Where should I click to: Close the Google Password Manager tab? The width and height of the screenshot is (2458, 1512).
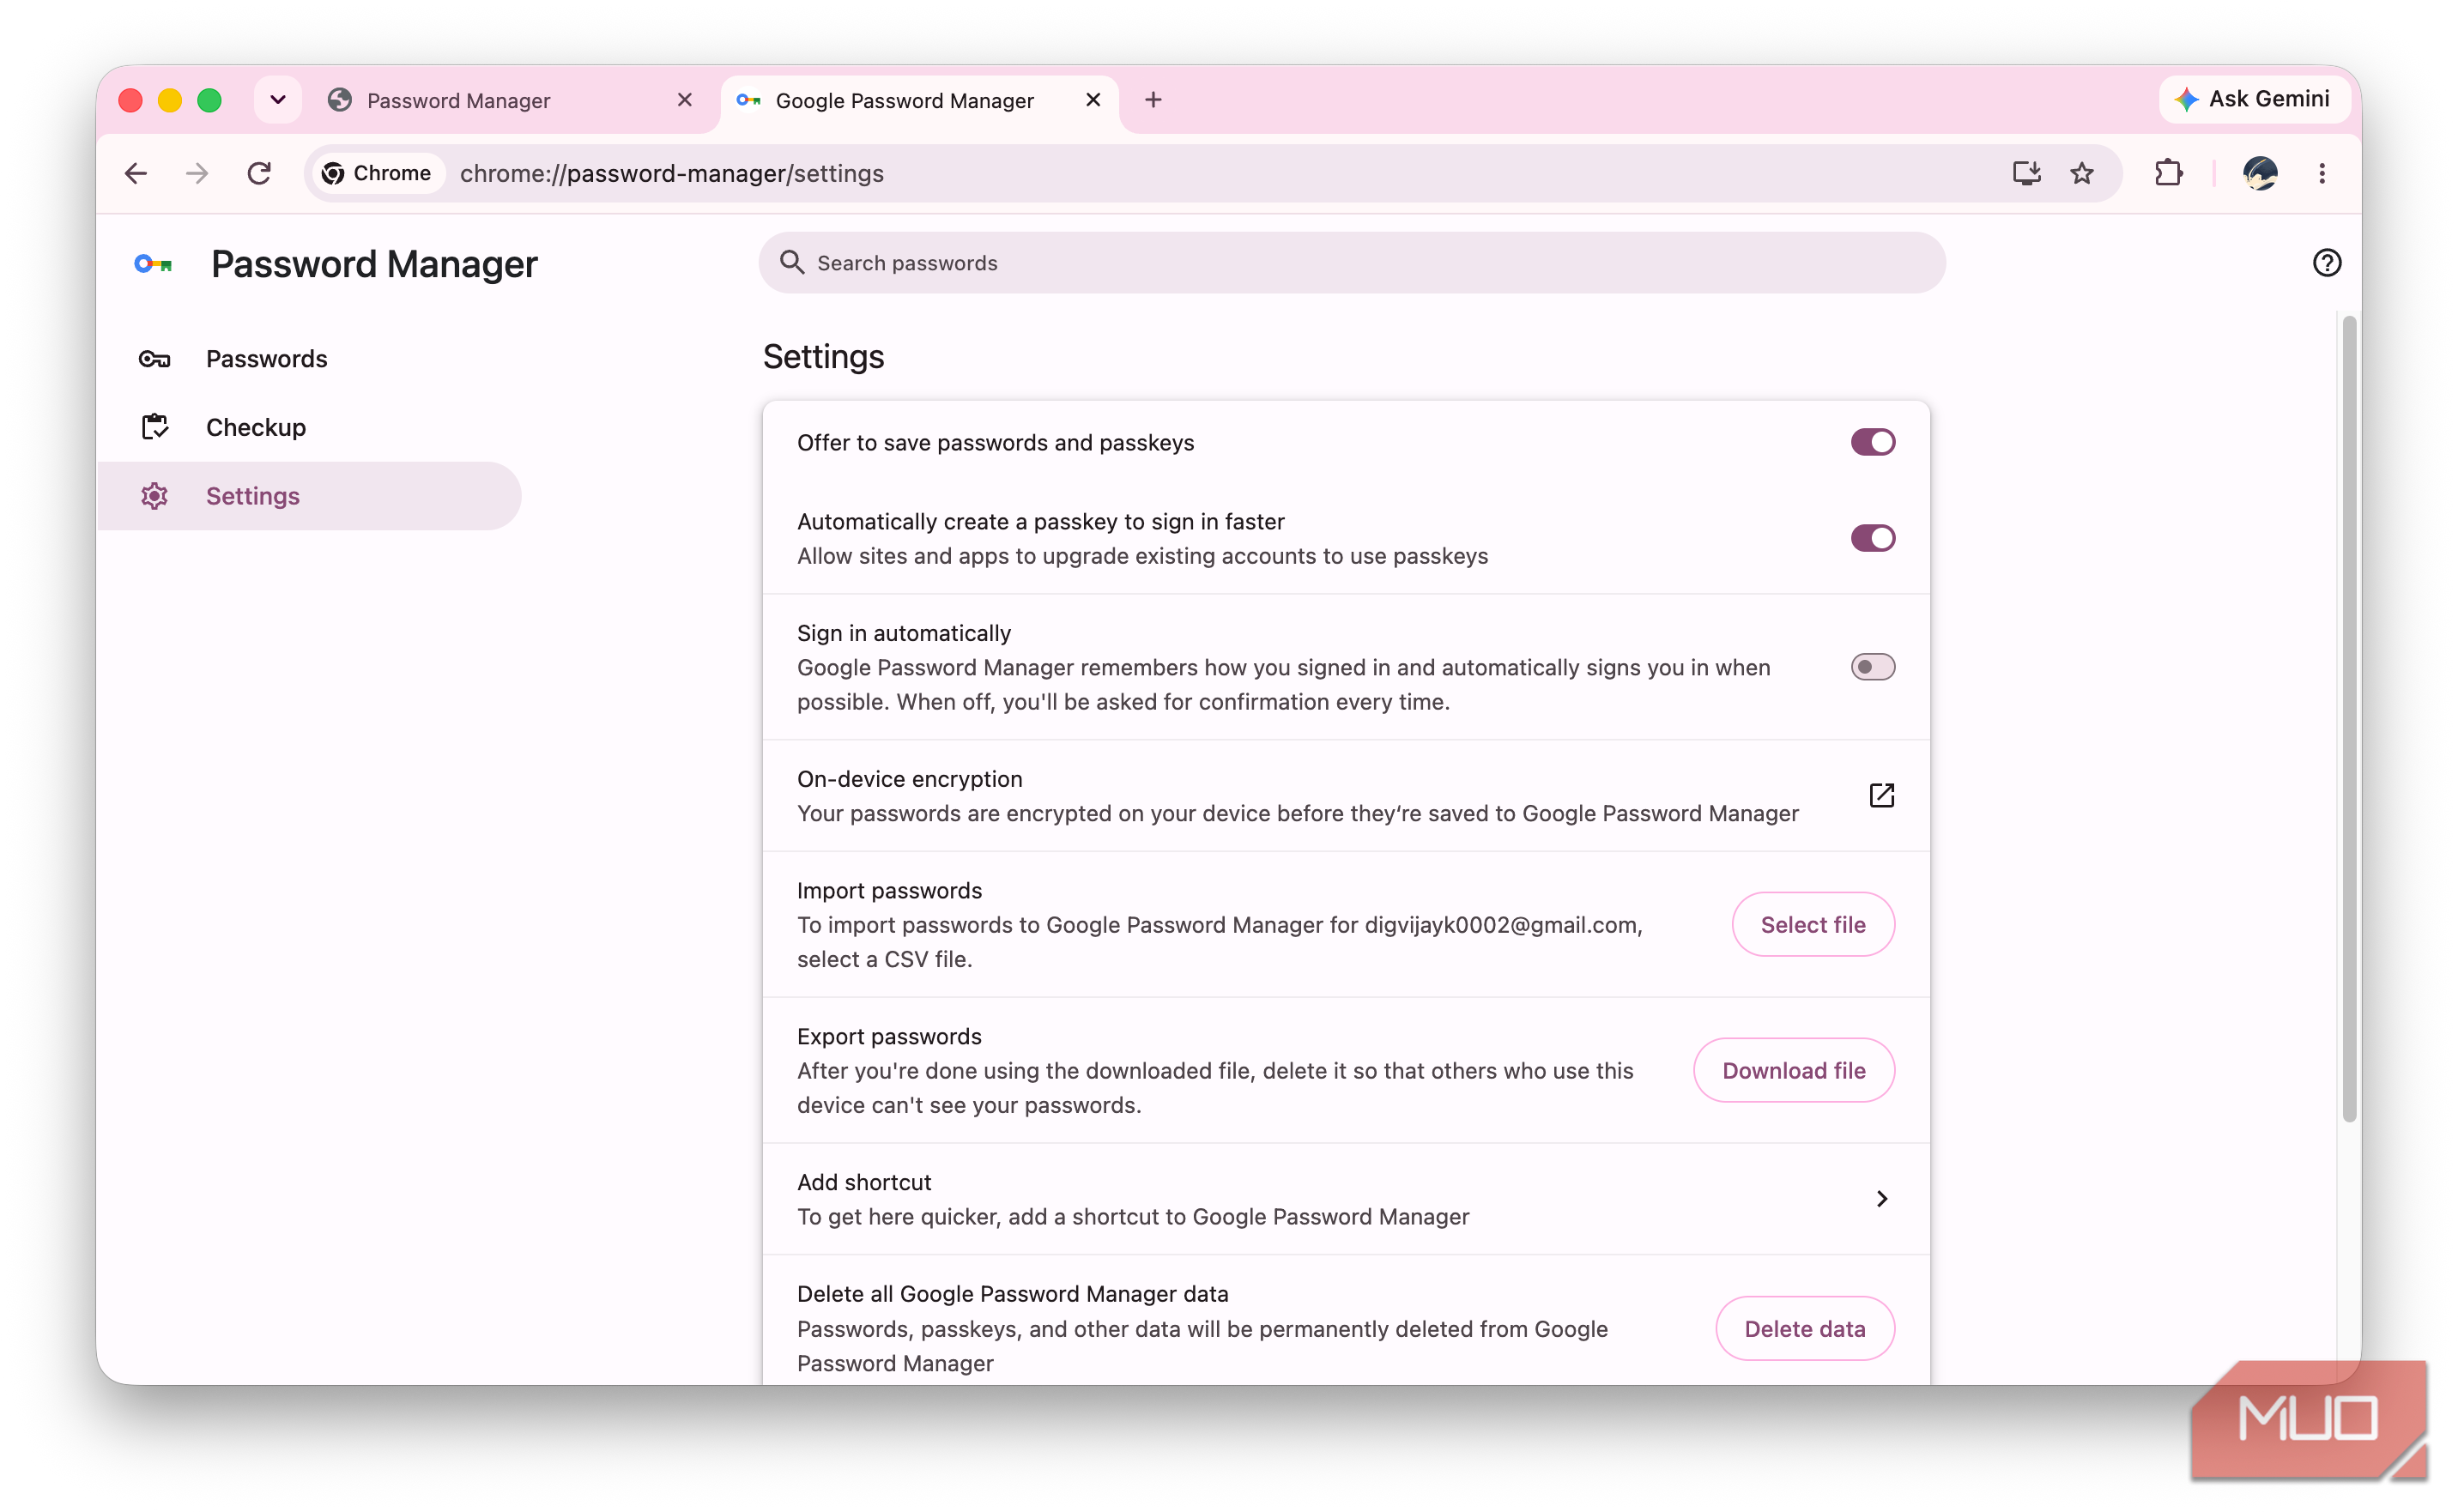click(x=1093, y=100)
